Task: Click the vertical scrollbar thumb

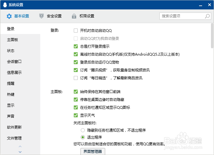Action: tap(212, 36)
